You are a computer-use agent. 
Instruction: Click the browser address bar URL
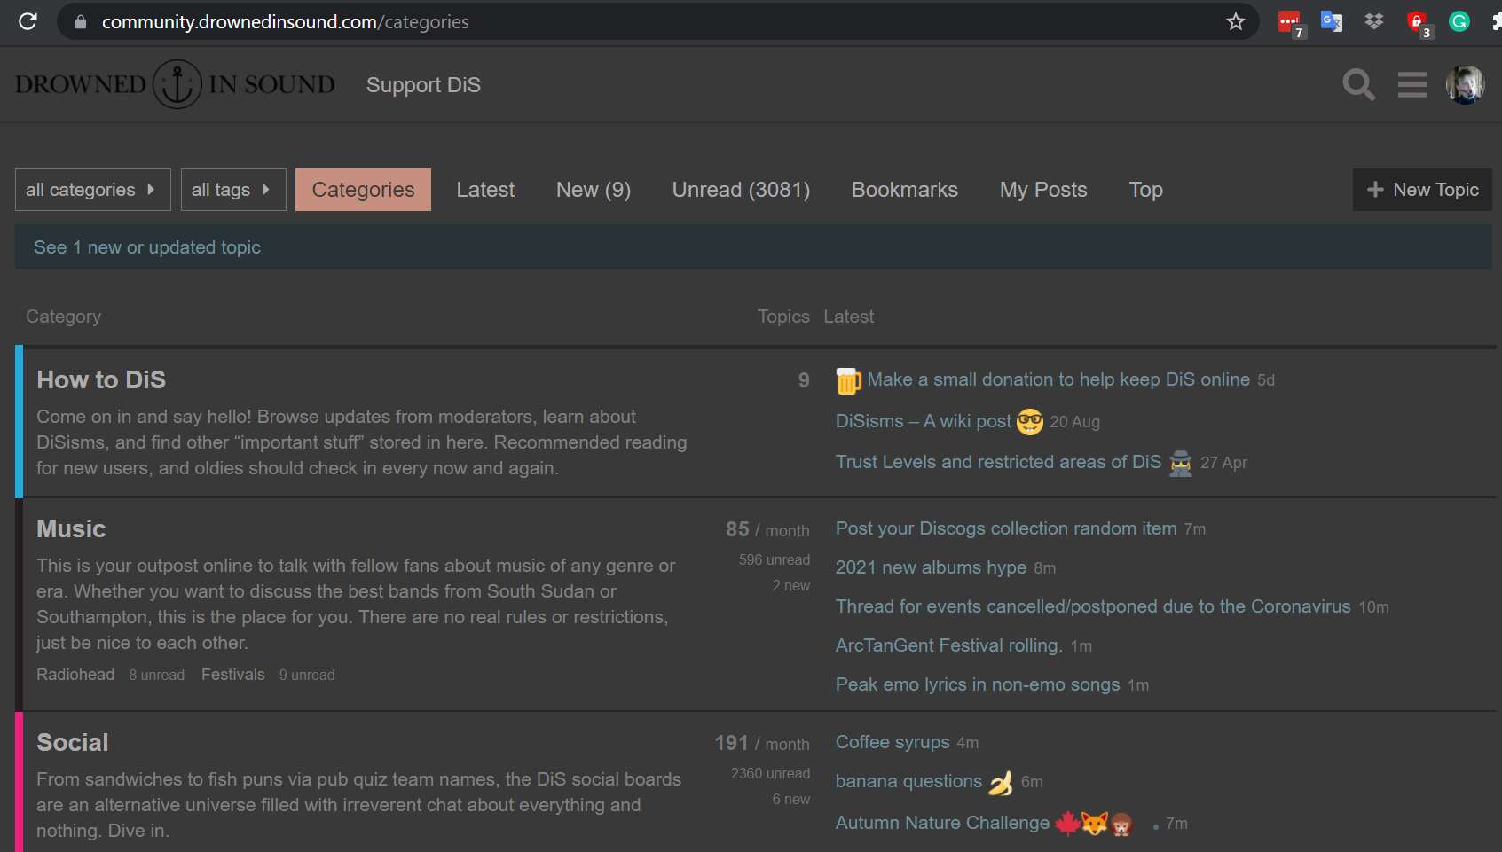285,22
